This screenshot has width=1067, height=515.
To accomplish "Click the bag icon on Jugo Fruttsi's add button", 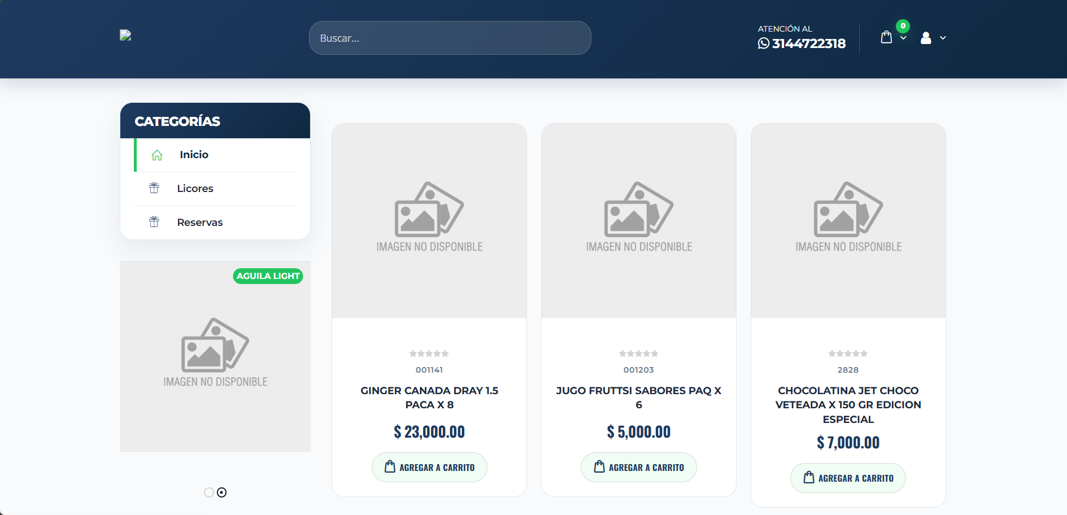I will coord(598,466).
